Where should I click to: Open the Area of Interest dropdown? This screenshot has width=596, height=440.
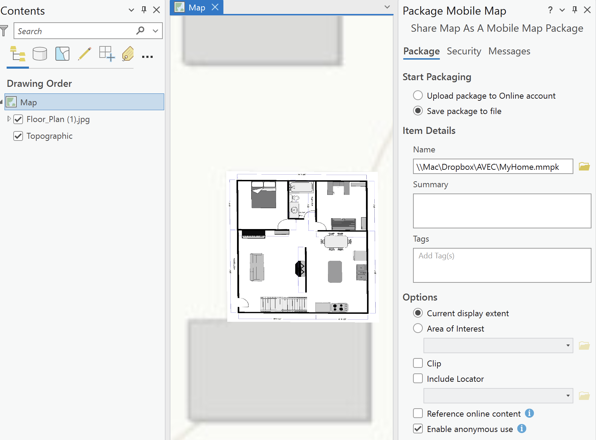568,345
